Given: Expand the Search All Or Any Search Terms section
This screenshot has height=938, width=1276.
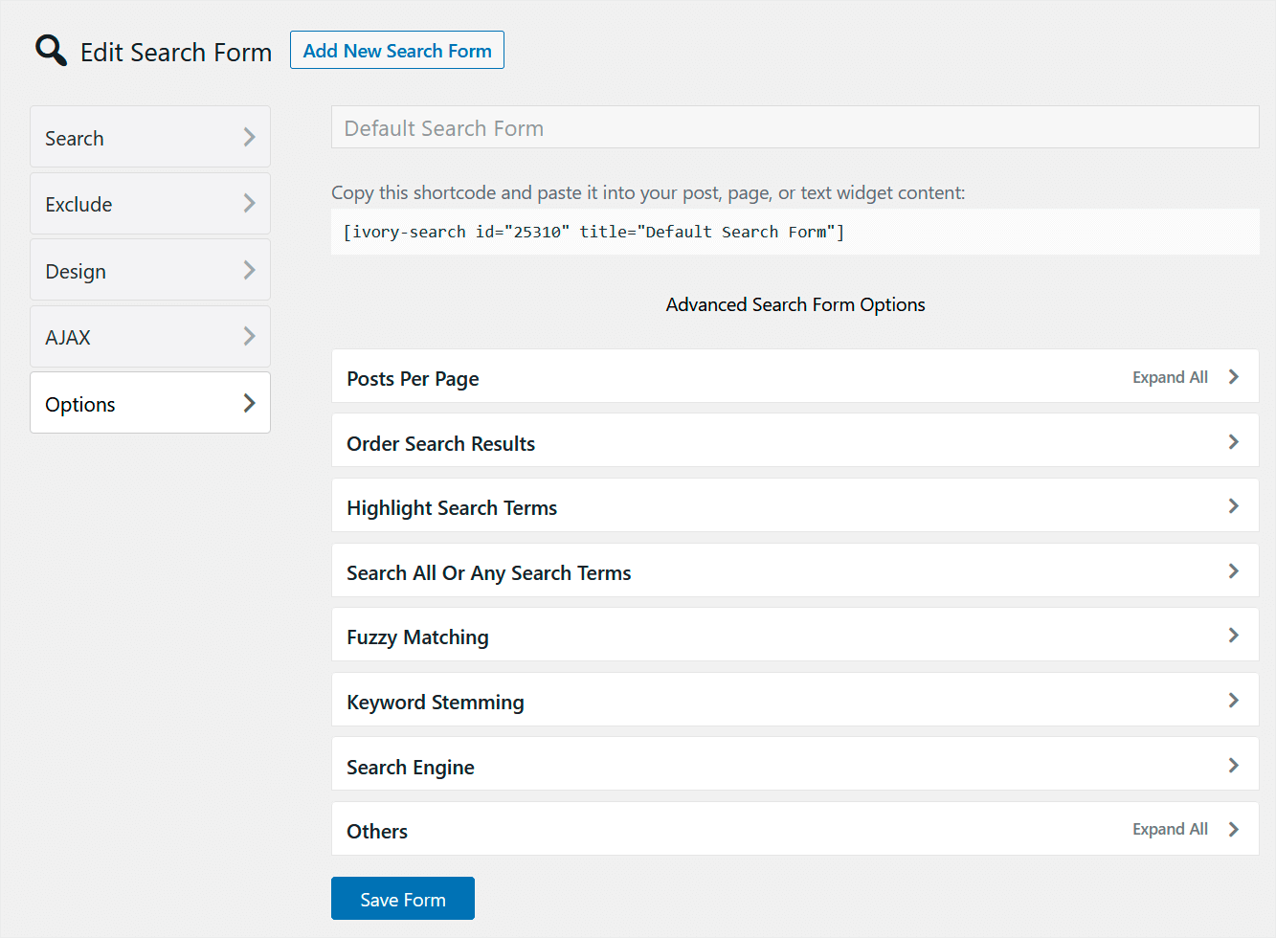Looking at the screenshot, I should pos(670,571).
